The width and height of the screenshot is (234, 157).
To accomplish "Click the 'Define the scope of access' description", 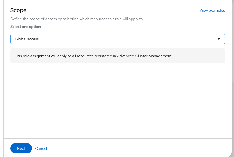I will point(77,19).
